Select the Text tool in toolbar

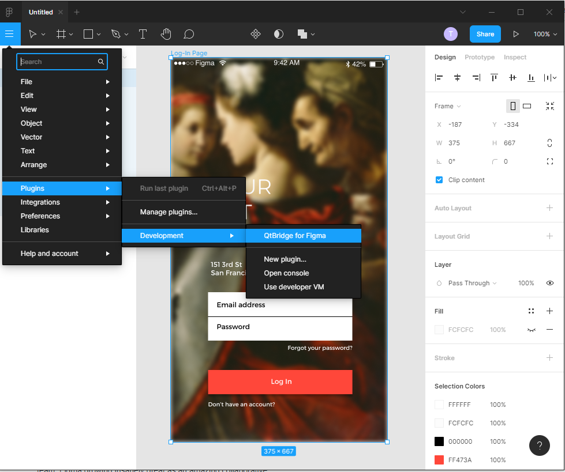[x=143, y=34]
